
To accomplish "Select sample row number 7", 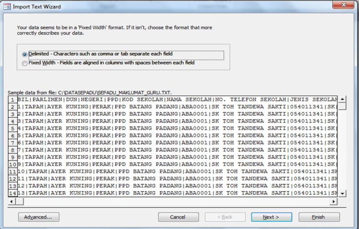I will click(12, 143).
